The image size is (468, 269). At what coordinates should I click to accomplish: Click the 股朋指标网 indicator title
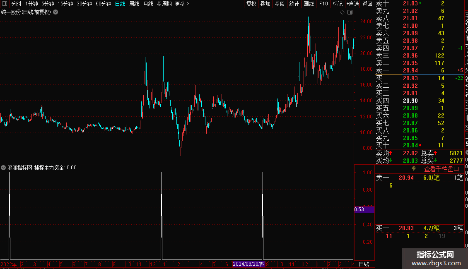pos(20,168)
